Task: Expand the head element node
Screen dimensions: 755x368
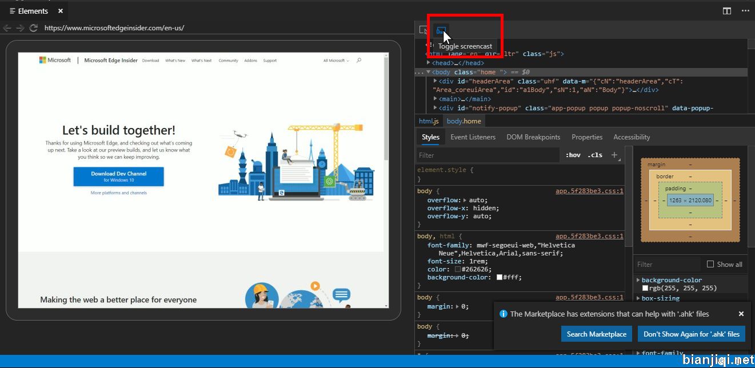Action: coord(429,63)
